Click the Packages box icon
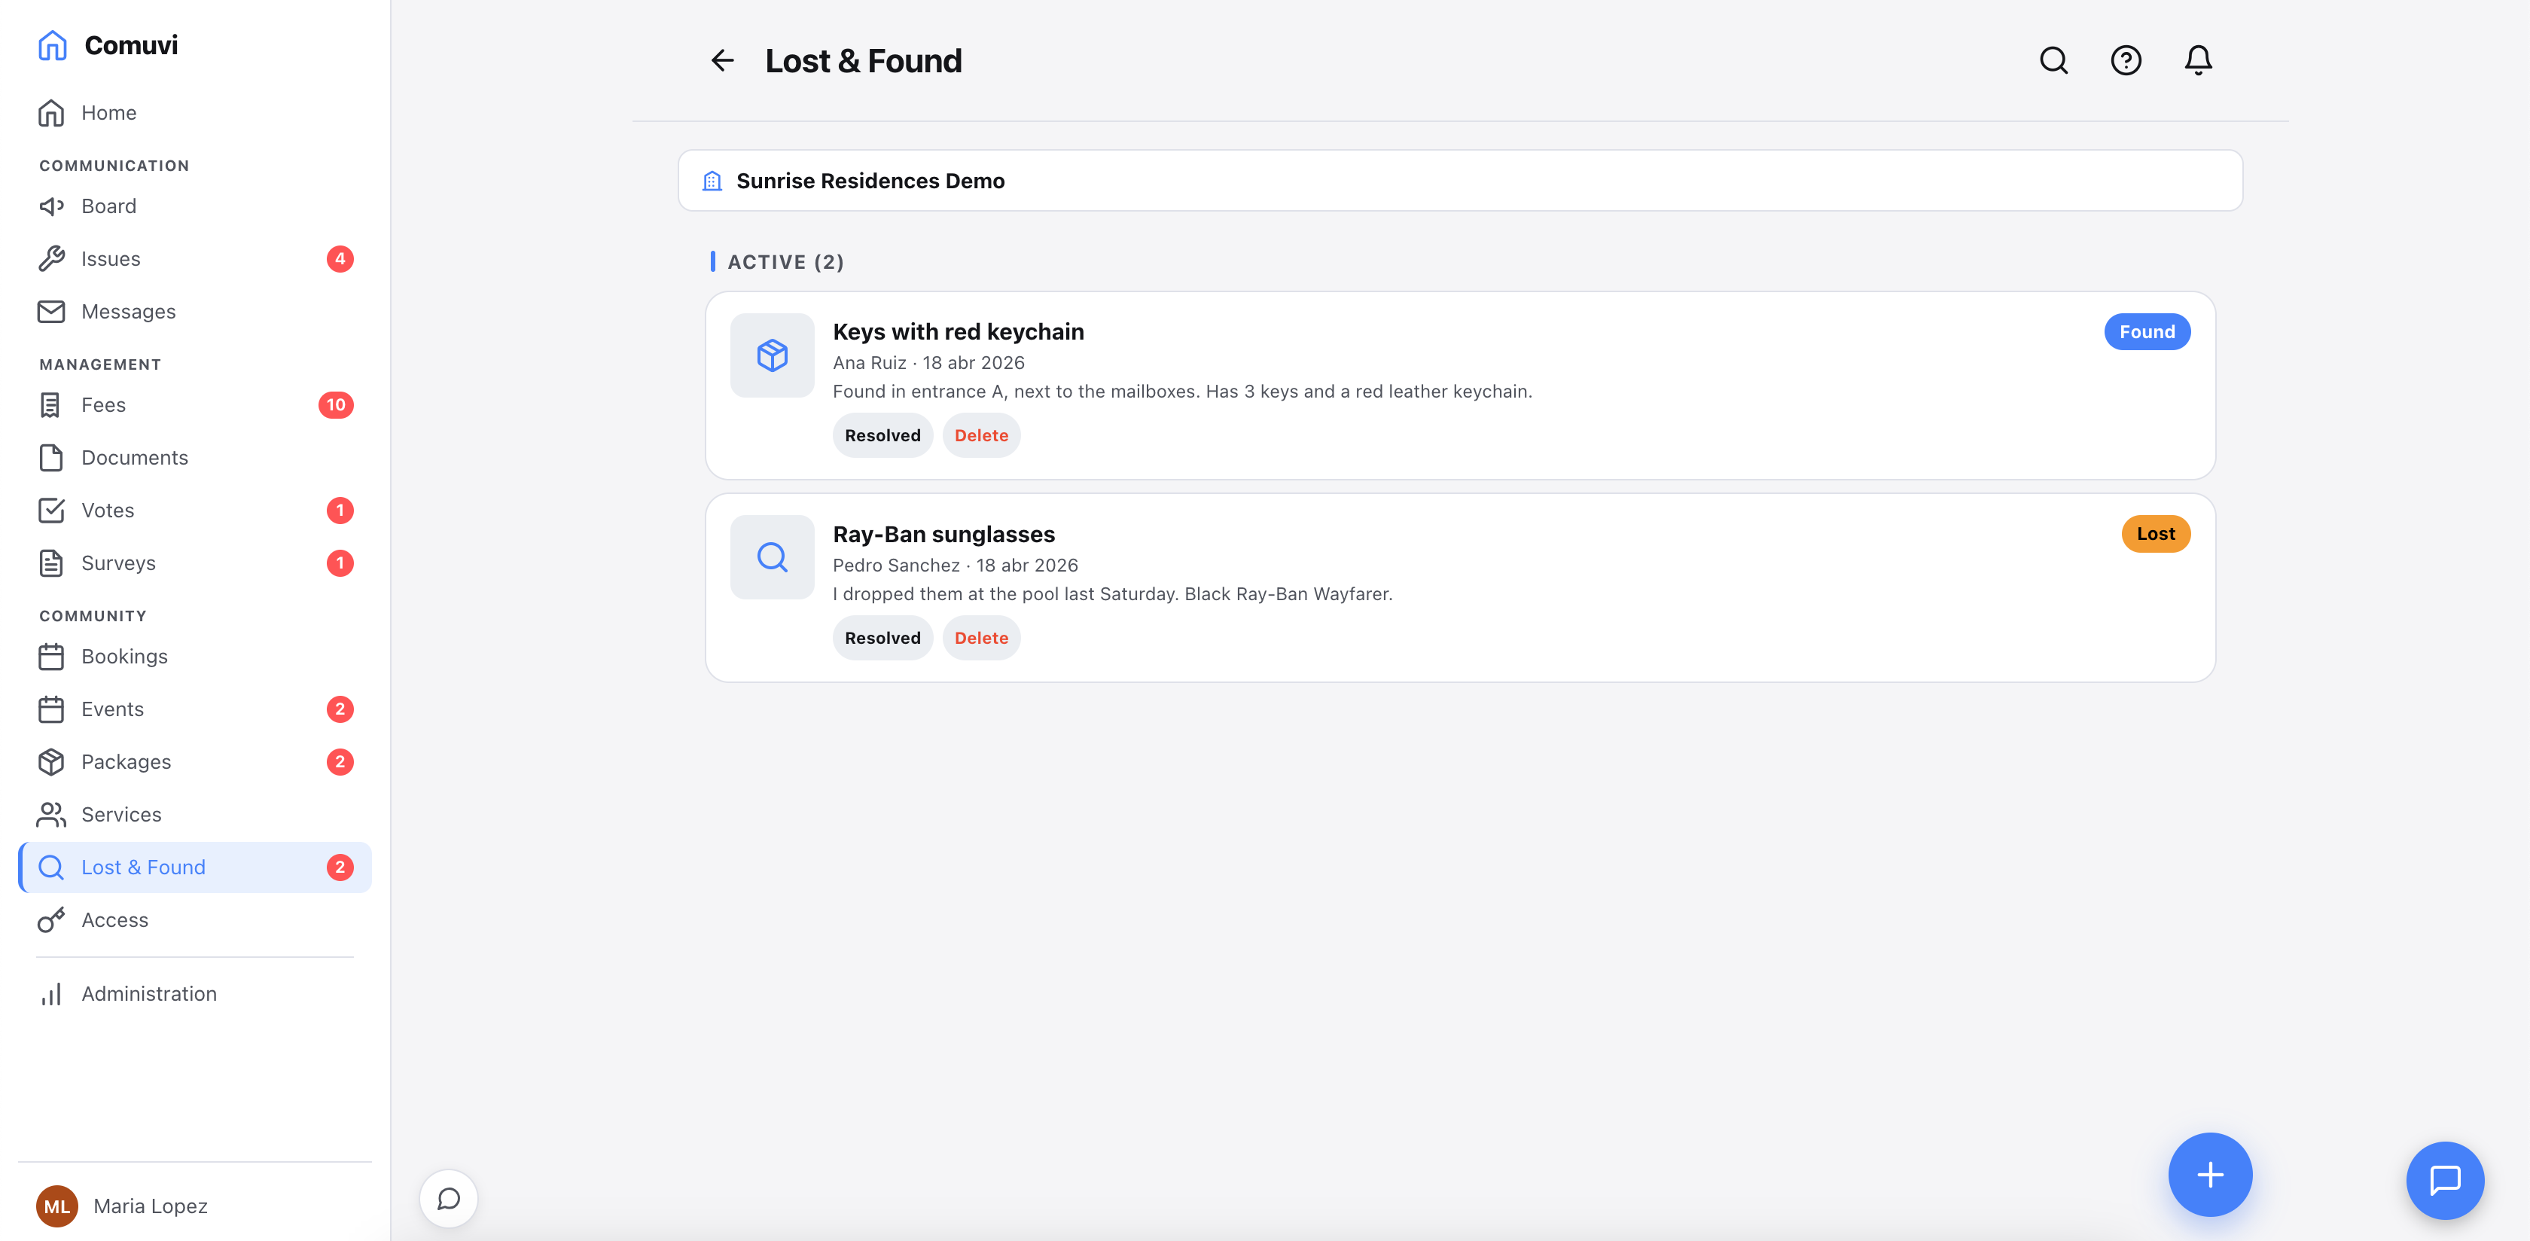Screen dimensions: 2530x1241 click(x=51, y=761)
